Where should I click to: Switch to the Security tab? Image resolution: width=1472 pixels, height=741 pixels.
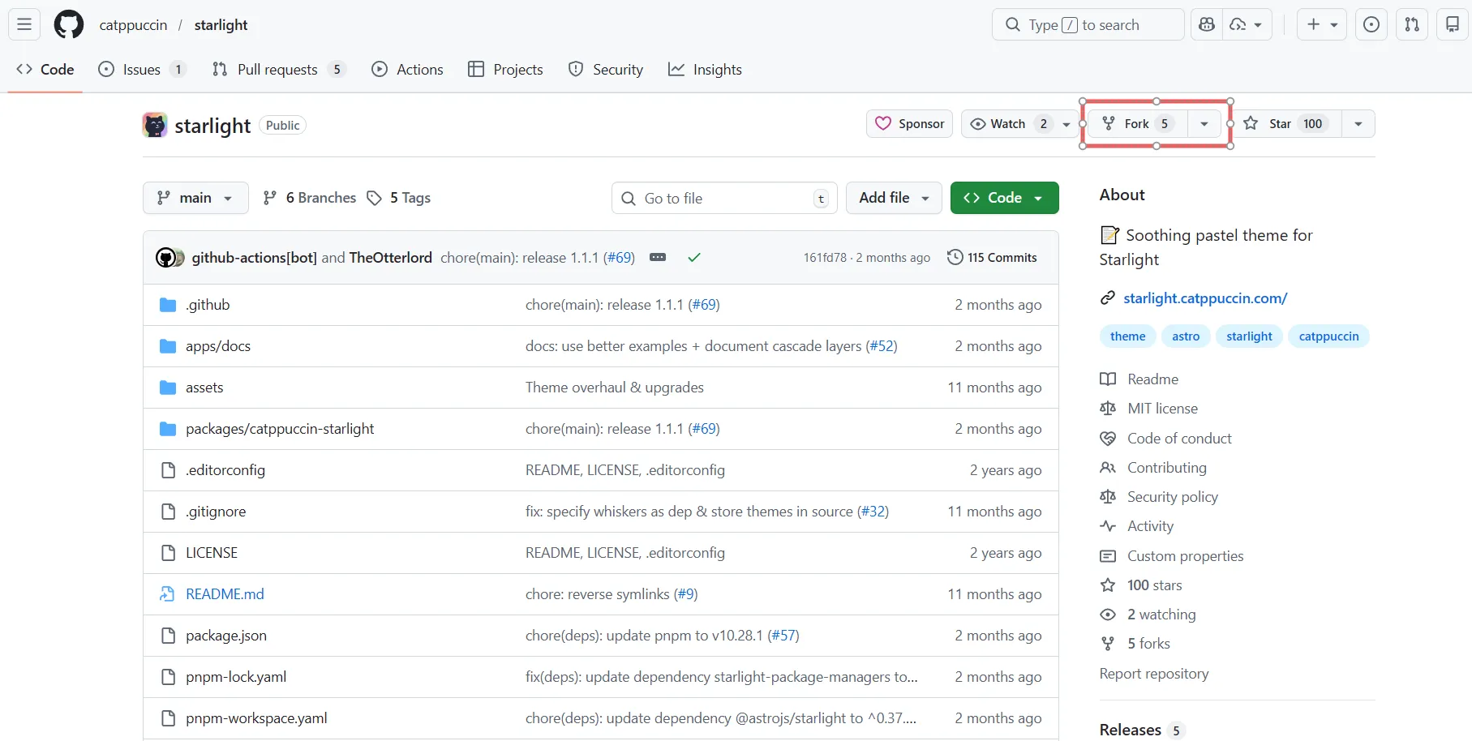(x=606, y=70)
